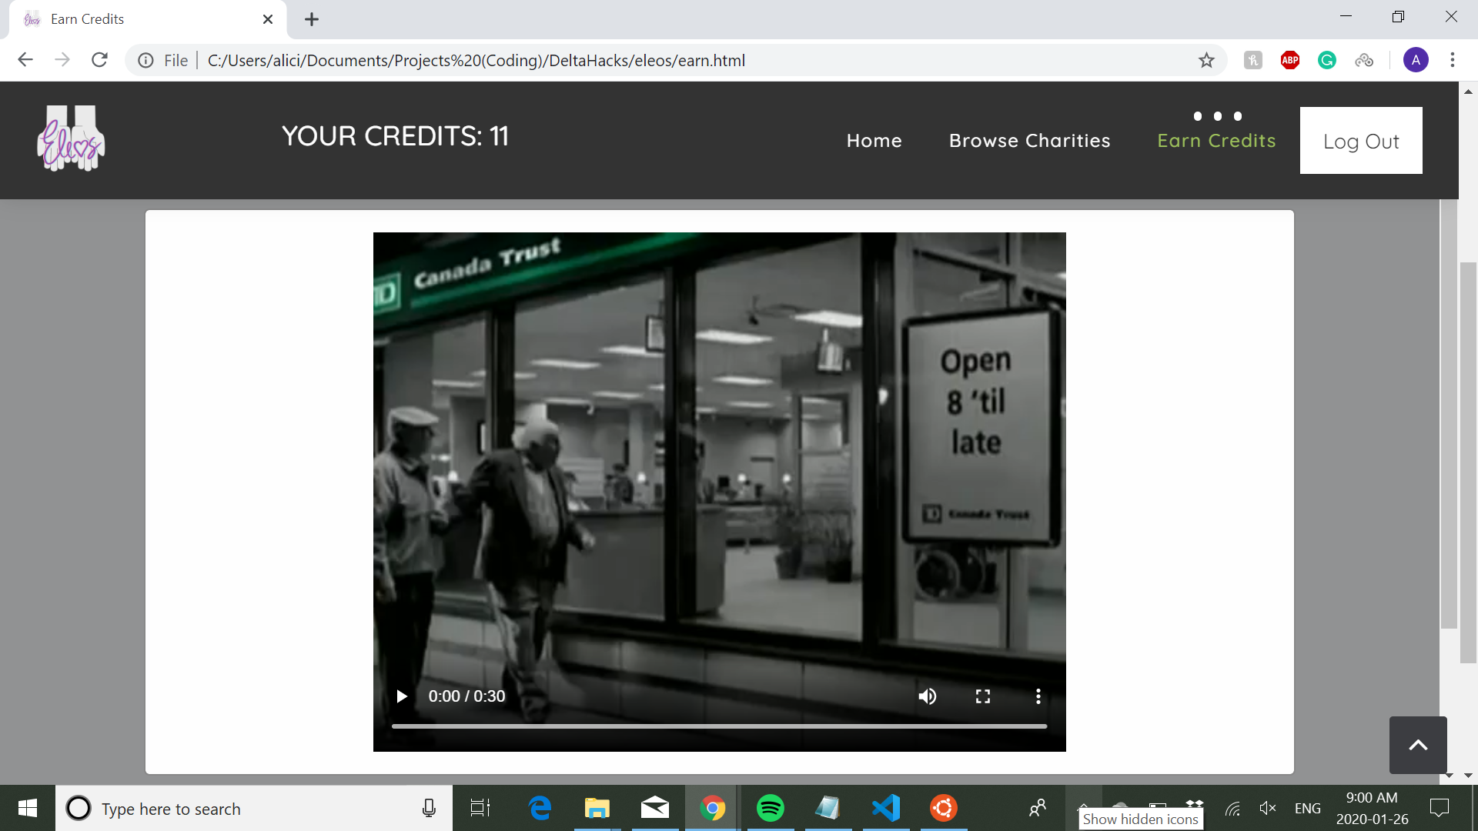This screenshot has width=1478, height=831.
Task: Click the scroll-to-top chevron button
Action: click(1417, 745)
